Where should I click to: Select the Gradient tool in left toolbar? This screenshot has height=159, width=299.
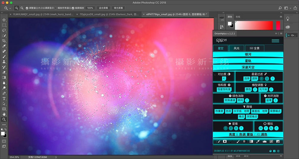[x=4, y=78]
